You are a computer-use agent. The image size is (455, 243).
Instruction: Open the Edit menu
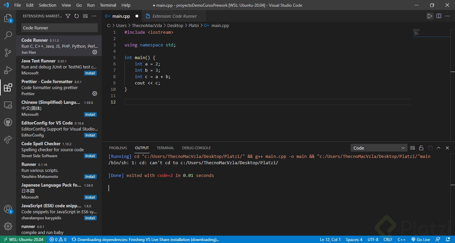coord(30,5)
